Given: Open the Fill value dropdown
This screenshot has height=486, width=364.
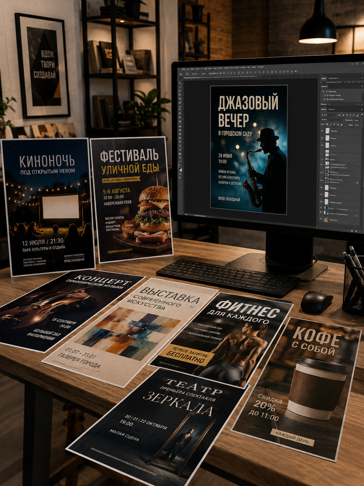Looking at the screenshot, I should (x=358, y=125).
